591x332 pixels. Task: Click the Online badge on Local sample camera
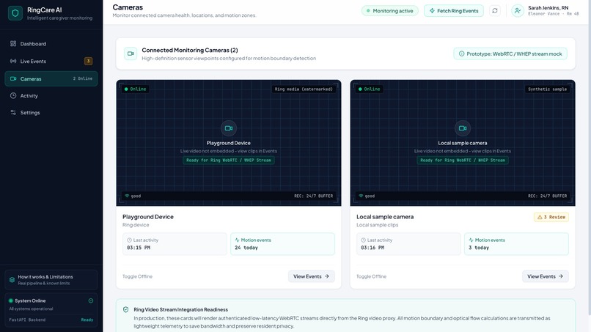[370, 89]
